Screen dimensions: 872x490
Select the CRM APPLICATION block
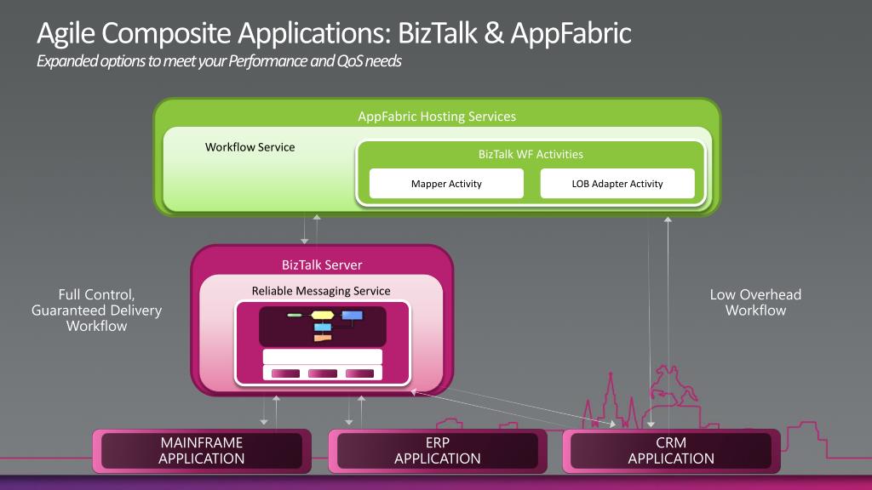coord(671,451)
